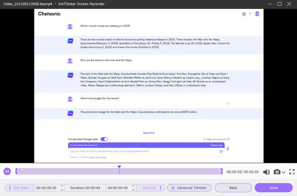297x196 pixels.
Task: Click the 00:00:02/ 00:00:04 time display
Action: pyautogui.click(x=243, y=172)
